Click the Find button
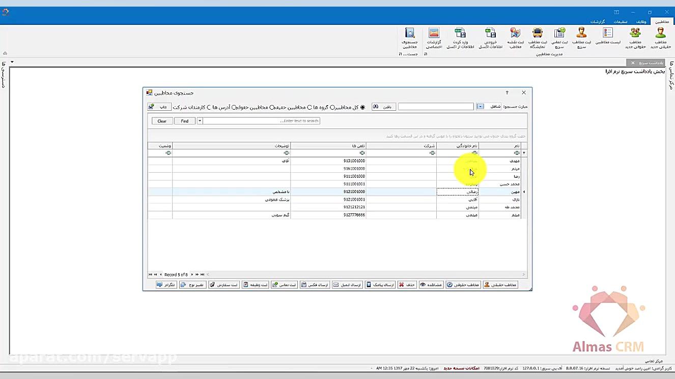Screen dimensions: 675x379 [x=184, y=121]
